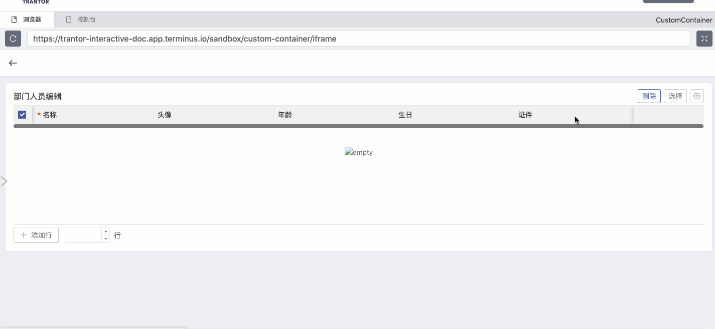Toggle the select-all rows checkbox
The height and width of the screenshot is (329, 715).
point(22,115)
